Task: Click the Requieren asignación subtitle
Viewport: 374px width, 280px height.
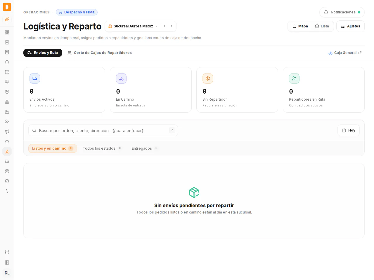Action: tap(220, 106)
